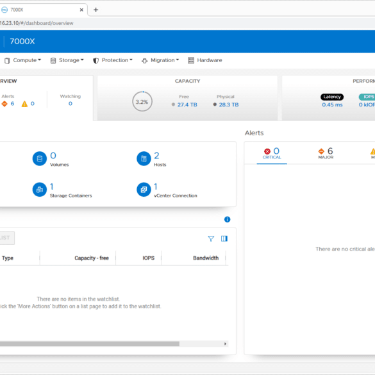Select the Capacity card tab
The image size is (375, 375).
[x=187, y=98]
